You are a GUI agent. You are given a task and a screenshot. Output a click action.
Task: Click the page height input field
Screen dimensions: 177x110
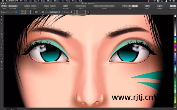[25, 13]
